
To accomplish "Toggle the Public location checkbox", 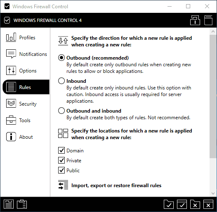I will coord(61,170).
